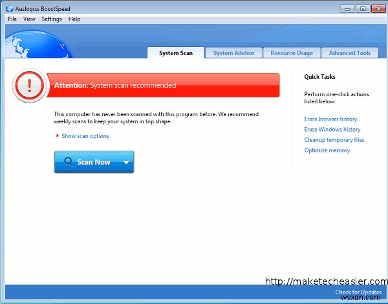Close the BoostSpeed window
Viewport: 388px width, 304px height.
378,9
